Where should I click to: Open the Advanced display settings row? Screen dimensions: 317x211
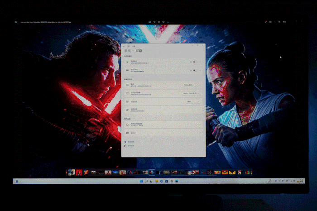[163, 125]
